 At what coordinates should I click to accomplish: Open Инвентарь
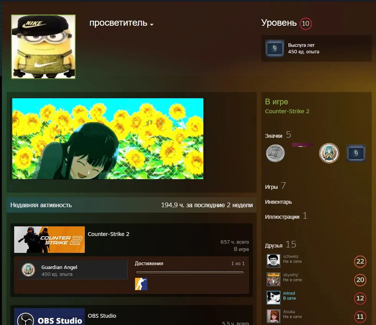pyautogui.click(x=279, y=202)
